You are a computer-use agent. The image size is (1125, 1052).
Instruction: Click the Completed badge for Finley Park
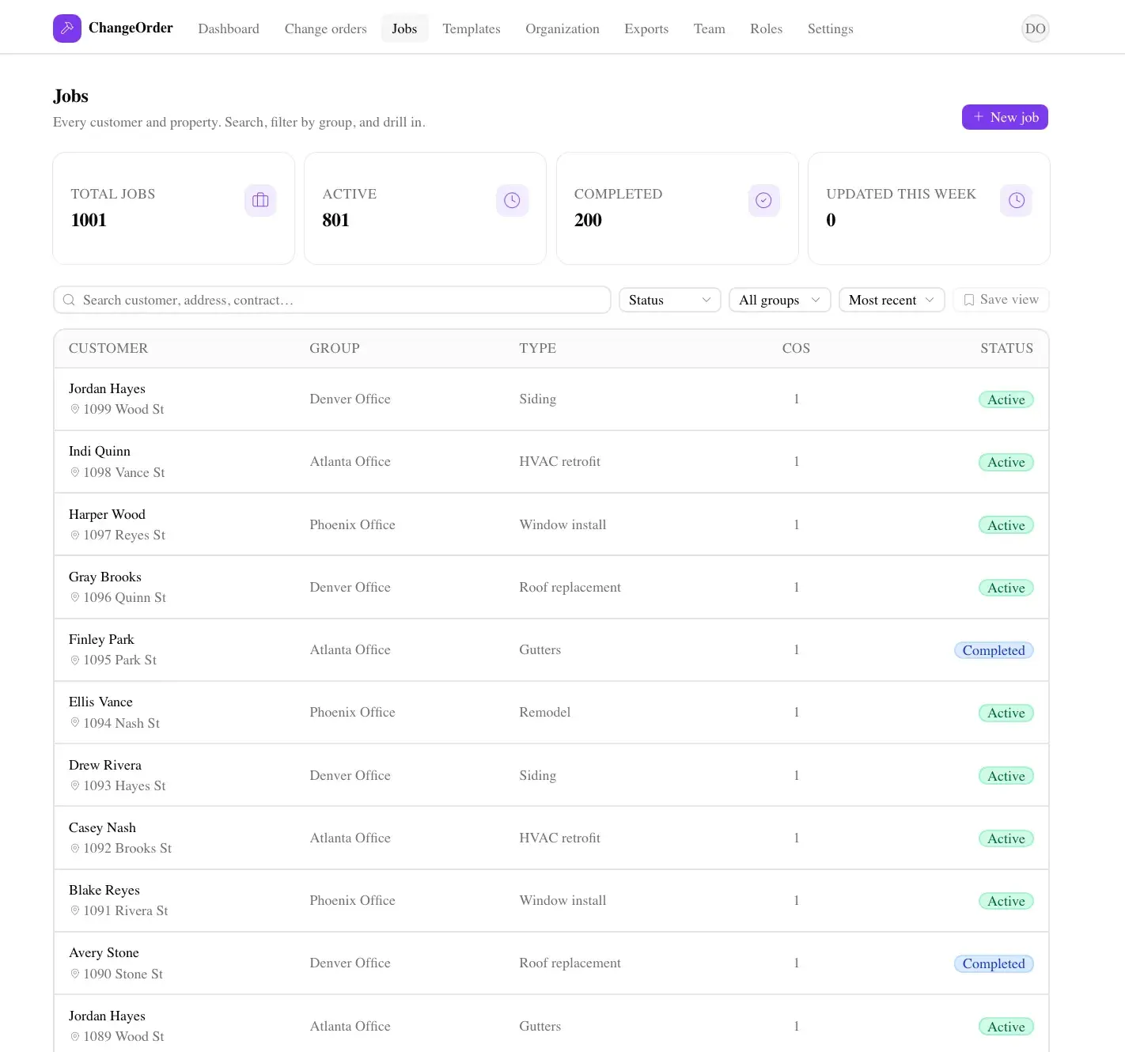pyautogui.click(x=994, y=650)
